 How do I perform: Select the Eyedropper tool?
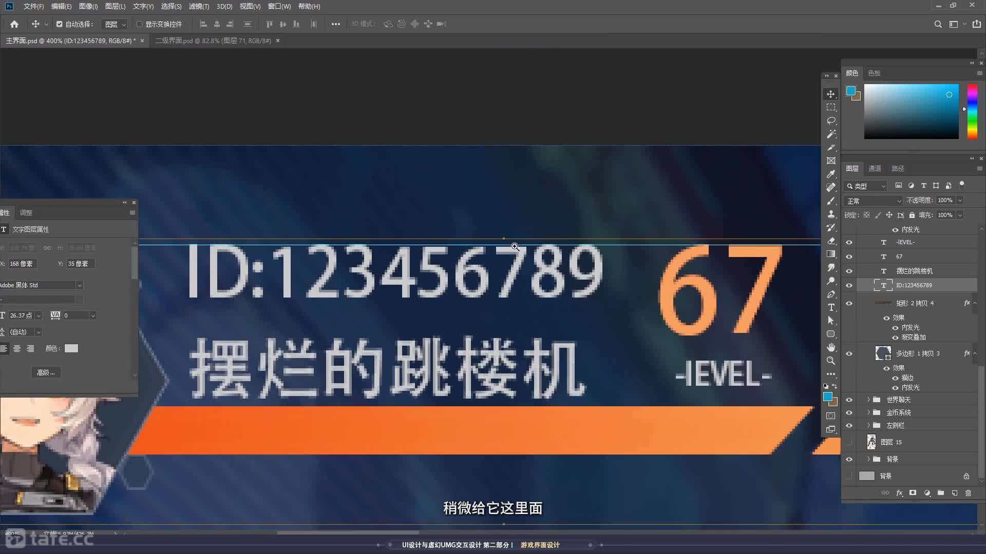[x=831, y=174]
